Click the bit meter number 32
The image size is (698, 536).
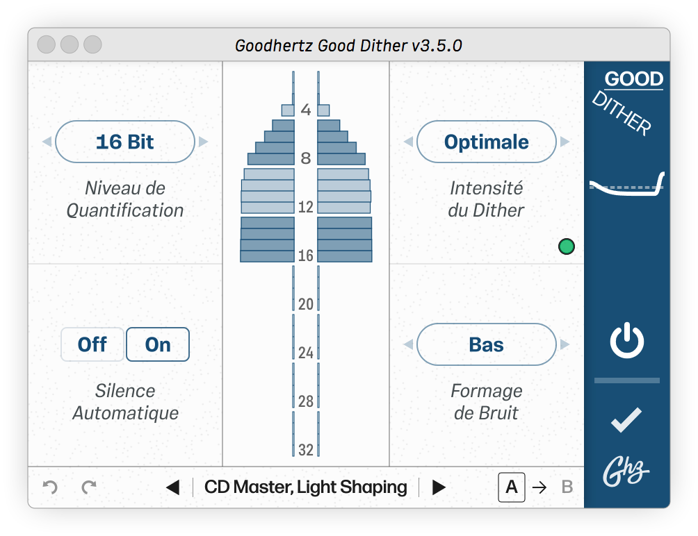306,450
